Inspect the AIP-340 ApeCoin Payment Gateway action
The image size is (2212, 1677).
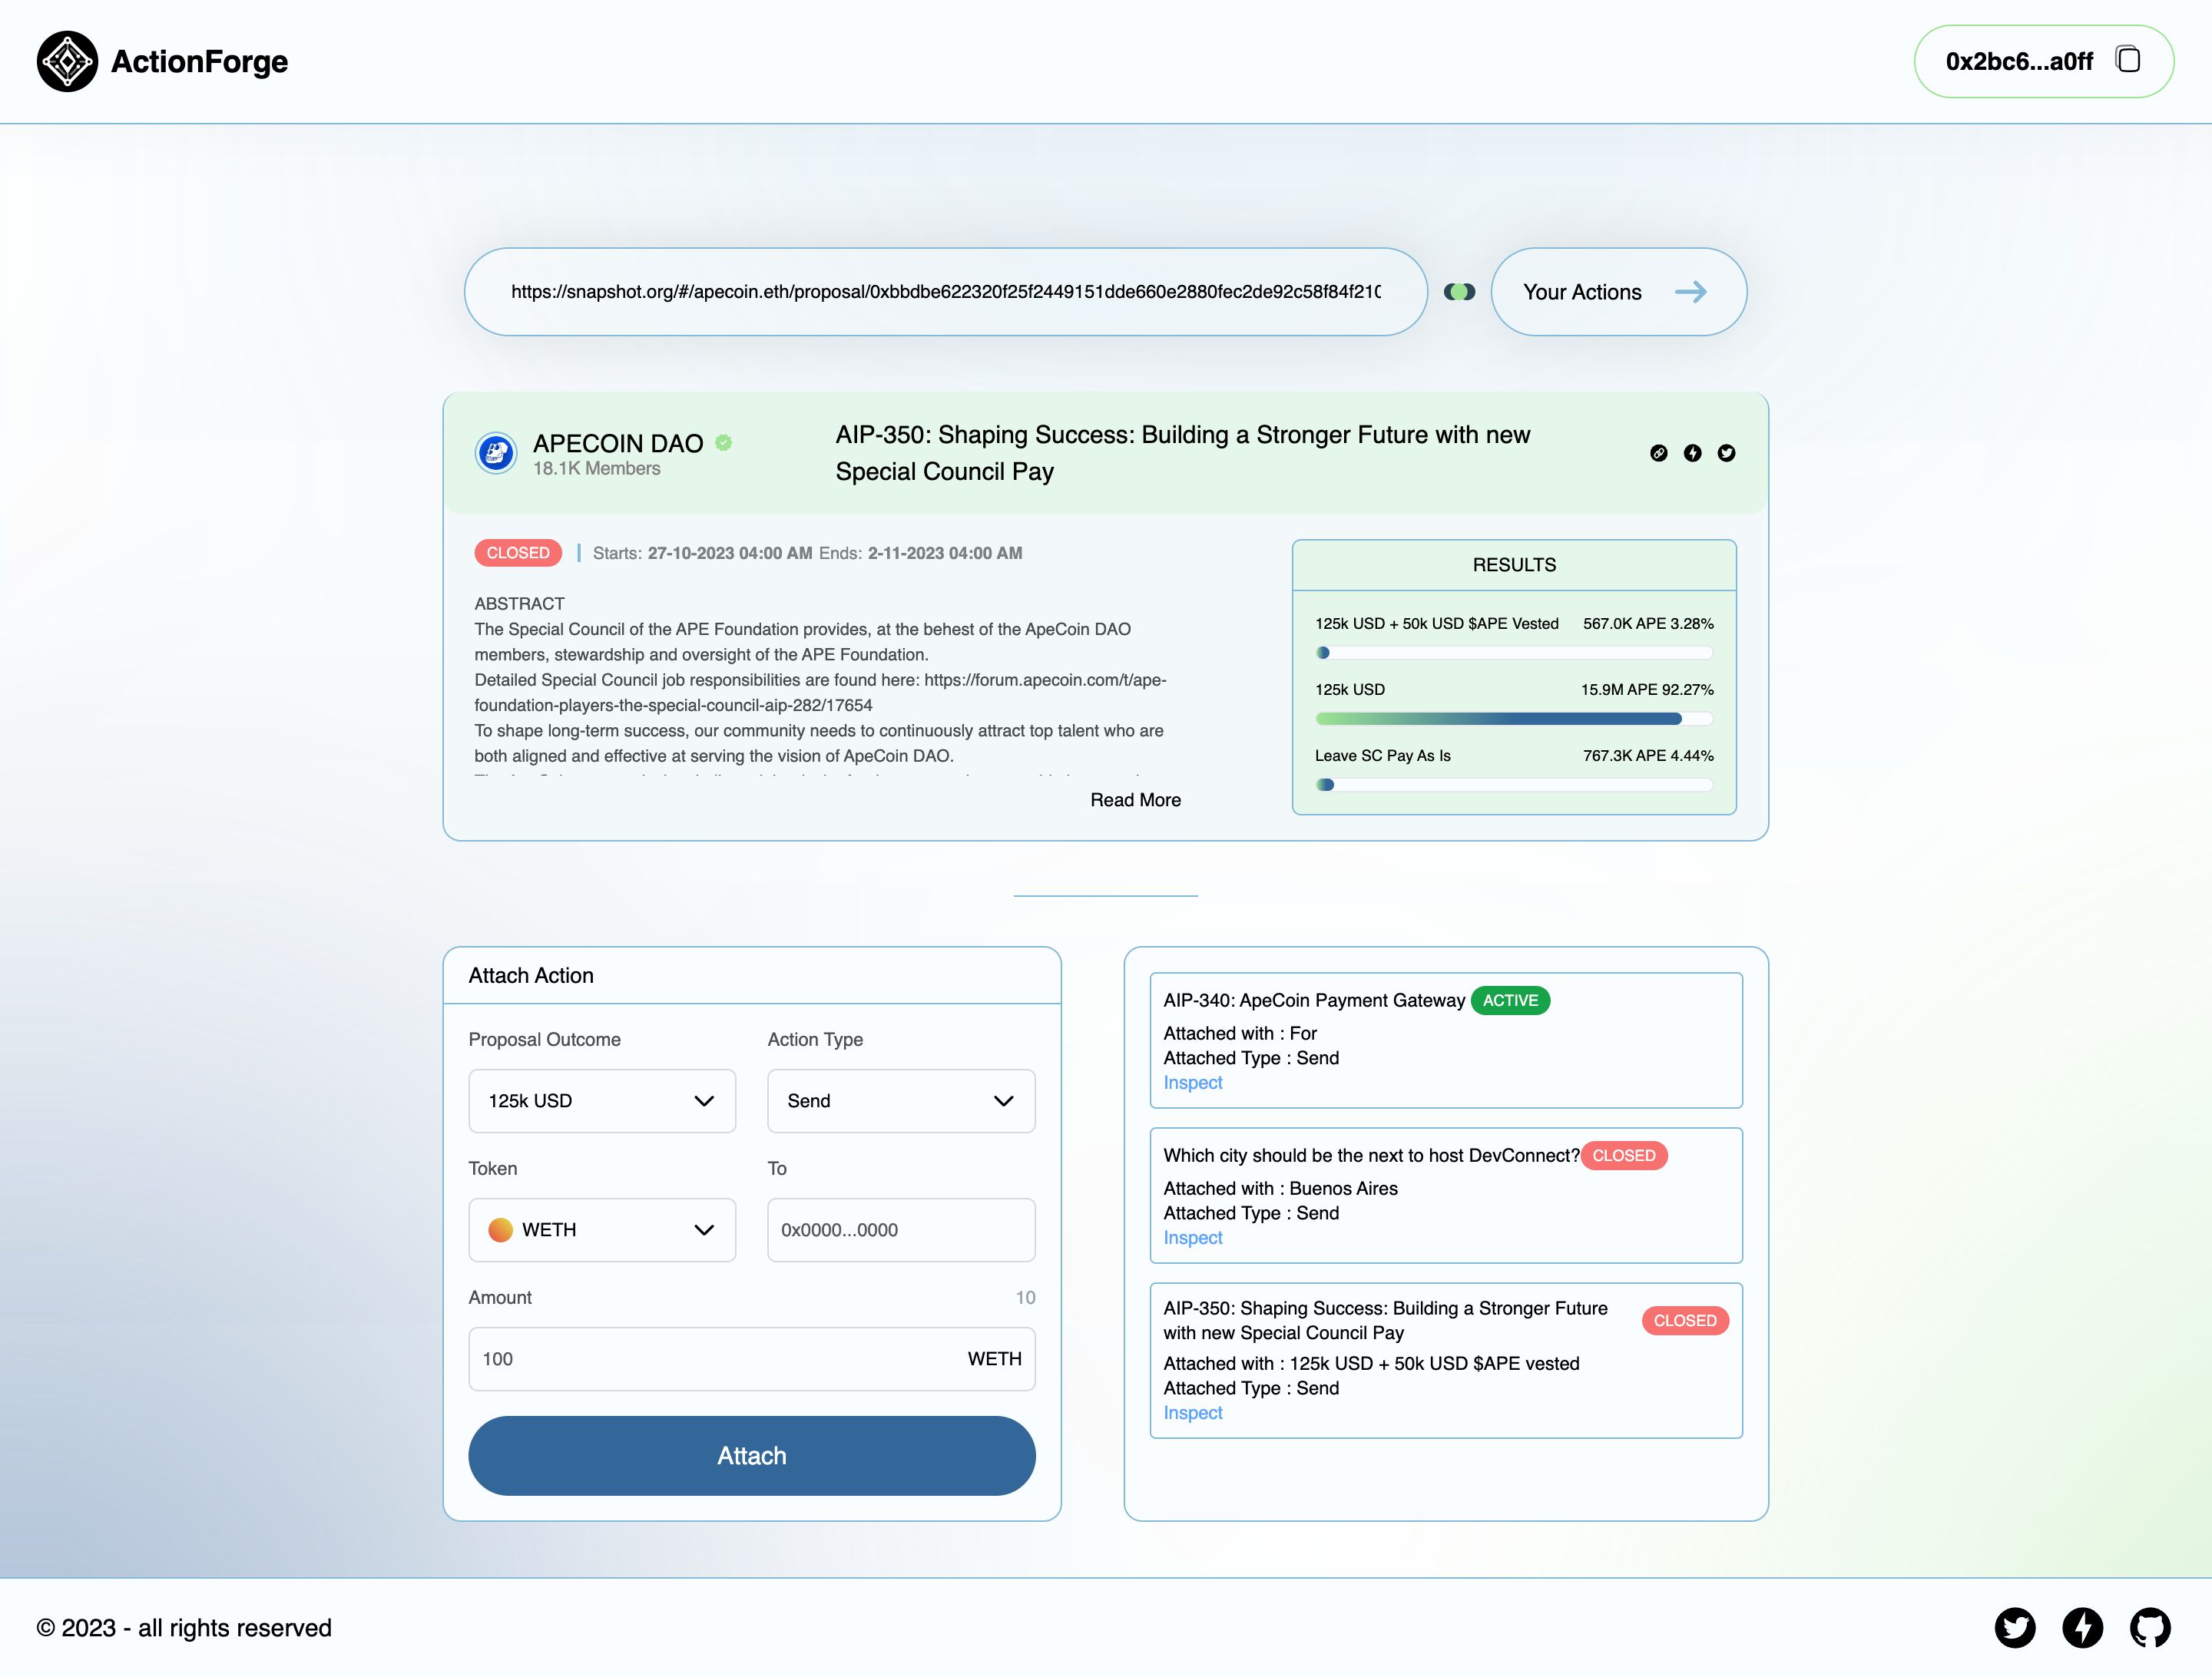1193,1083
